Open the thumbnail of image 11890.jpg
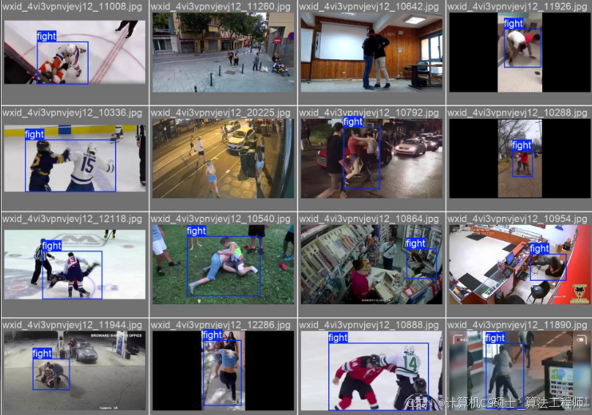The height and width of the screenshot is (415, 592). click(519, 371)
